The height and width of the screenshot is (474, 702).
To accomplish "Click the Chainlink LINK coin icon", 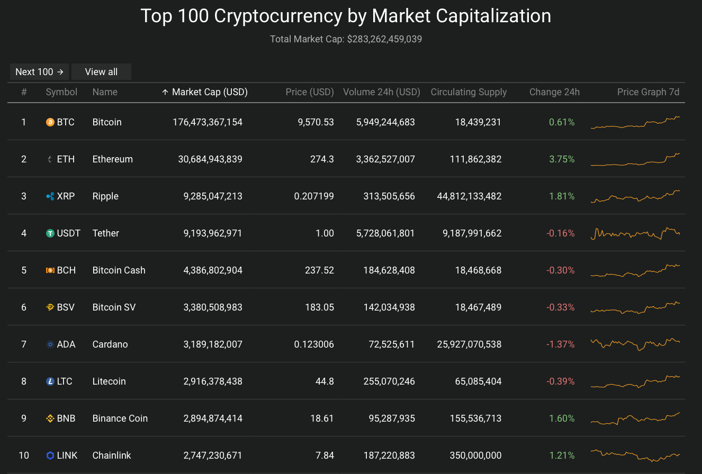I will pyautogui.click(x=50, y=455).
